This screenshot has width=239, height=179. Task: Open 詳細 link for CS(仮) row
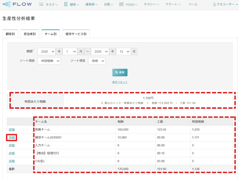[12, 161]
